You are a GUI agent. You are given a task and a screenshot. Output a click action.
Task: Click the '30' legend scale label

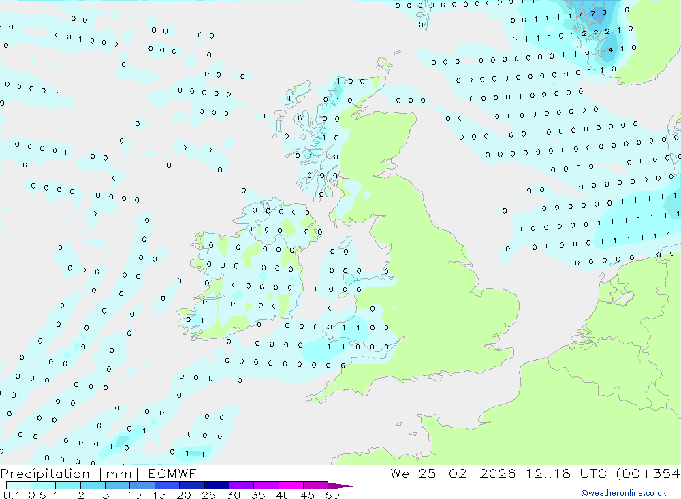click(233, 495)
